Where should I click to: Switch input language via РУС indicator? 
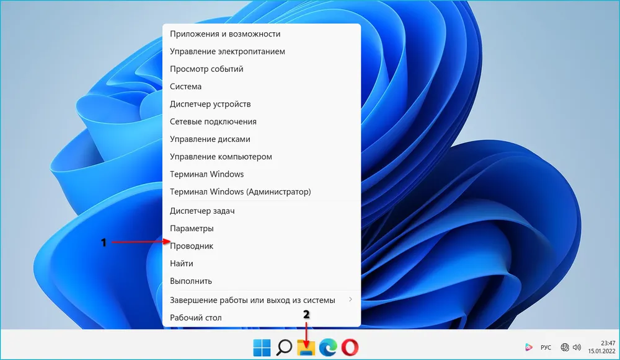546,348
